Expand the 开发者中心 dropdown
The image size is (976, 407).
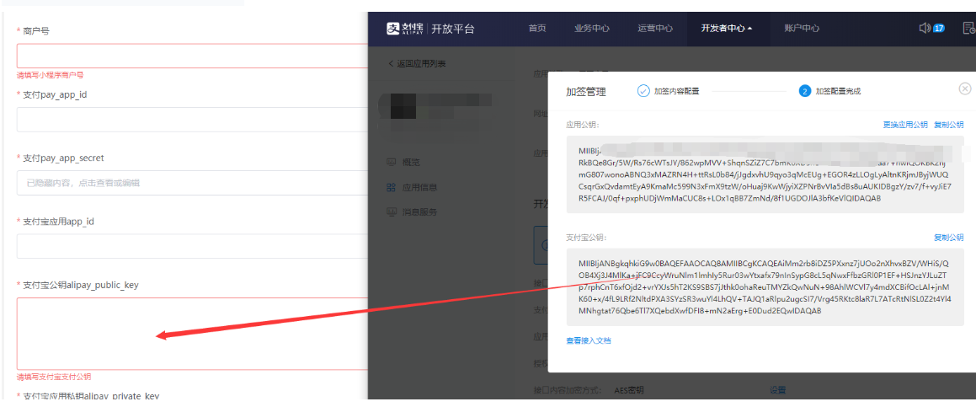point(727,28)
